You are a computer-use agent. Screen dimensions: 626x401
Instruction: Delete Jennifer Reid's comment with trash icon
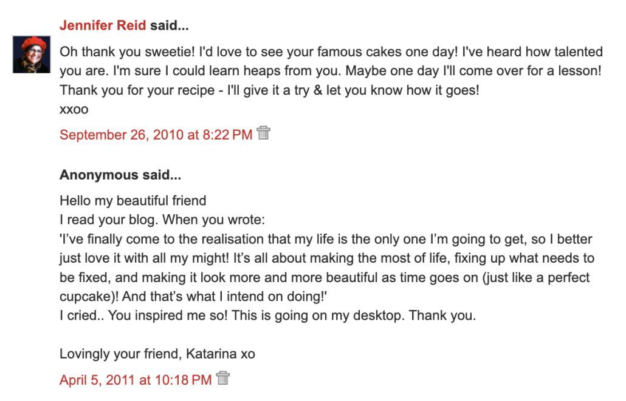coord(263,133)
